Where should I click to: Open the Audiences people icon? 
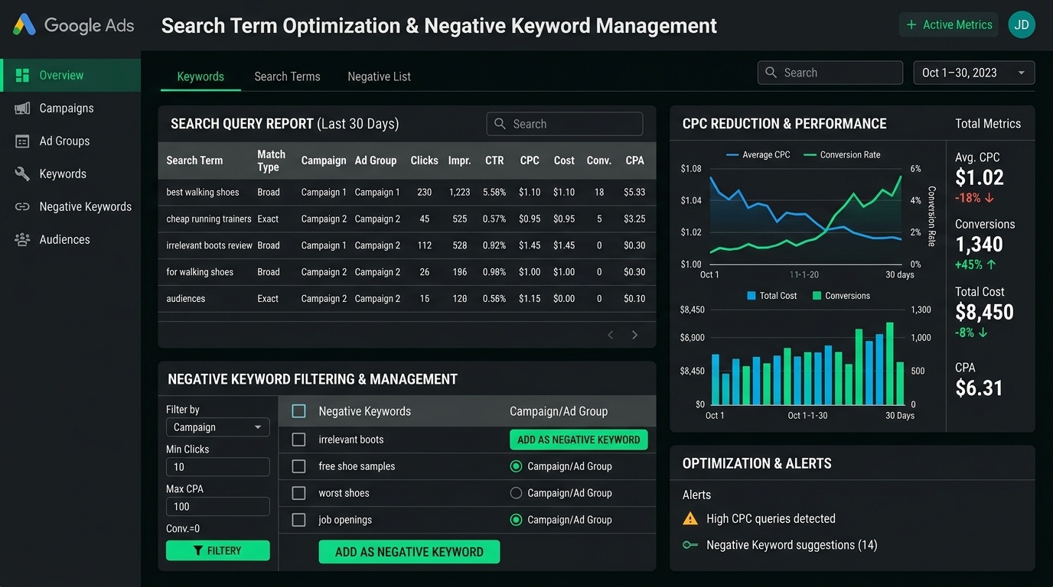pos(22,239)
